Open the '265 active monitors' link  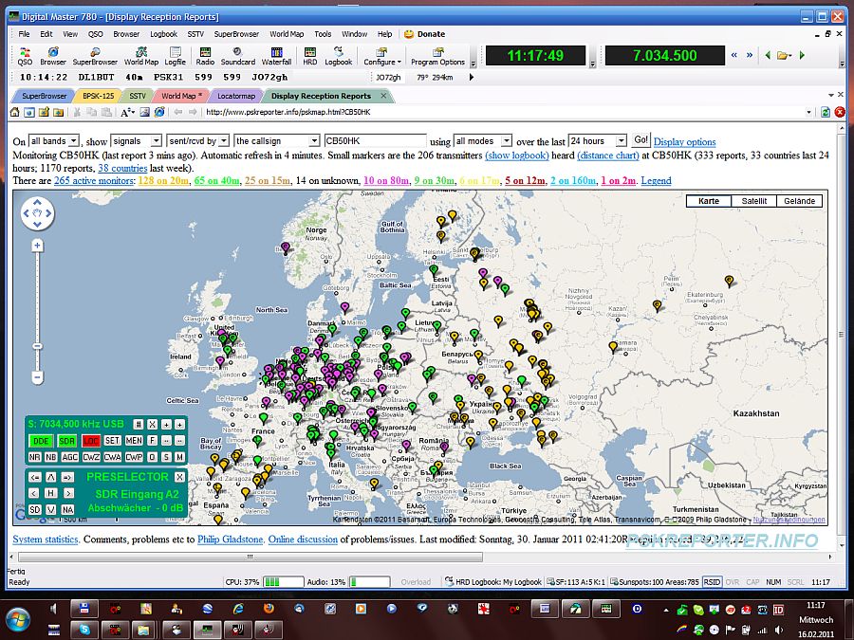pos(93,180)
